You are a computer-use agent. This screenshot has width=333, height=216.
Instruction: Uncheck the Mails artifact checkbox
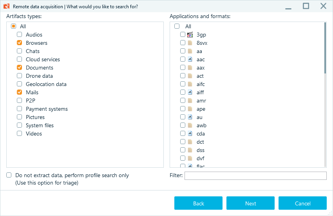tap(19, 92)
